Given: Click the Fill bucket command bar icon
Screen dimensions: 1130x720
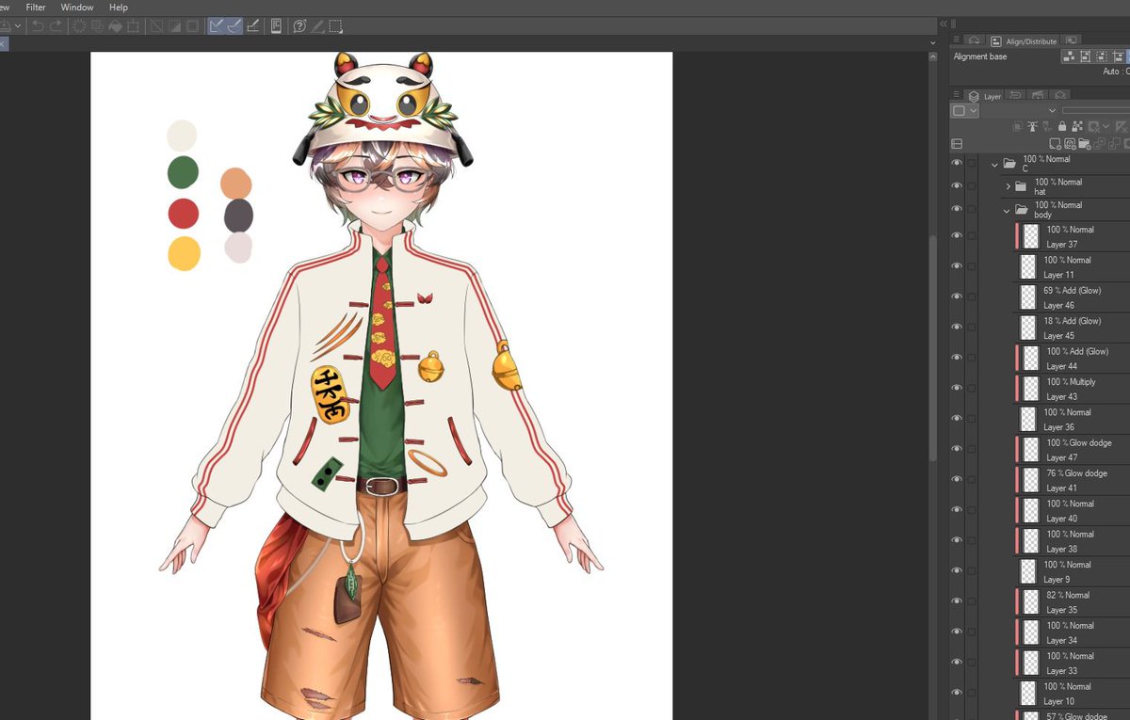Looking at the screenshot, I should (x=115, y=26).
